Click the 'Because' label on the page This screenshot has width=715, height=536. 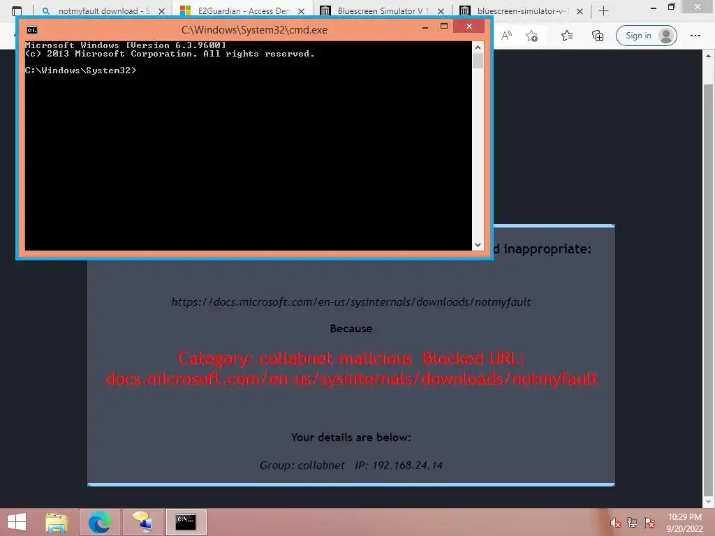click(x=351, y=329)
